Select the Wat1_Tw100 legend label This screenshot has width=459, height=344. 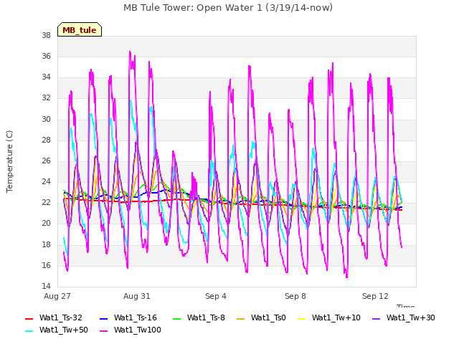[138, 330]
